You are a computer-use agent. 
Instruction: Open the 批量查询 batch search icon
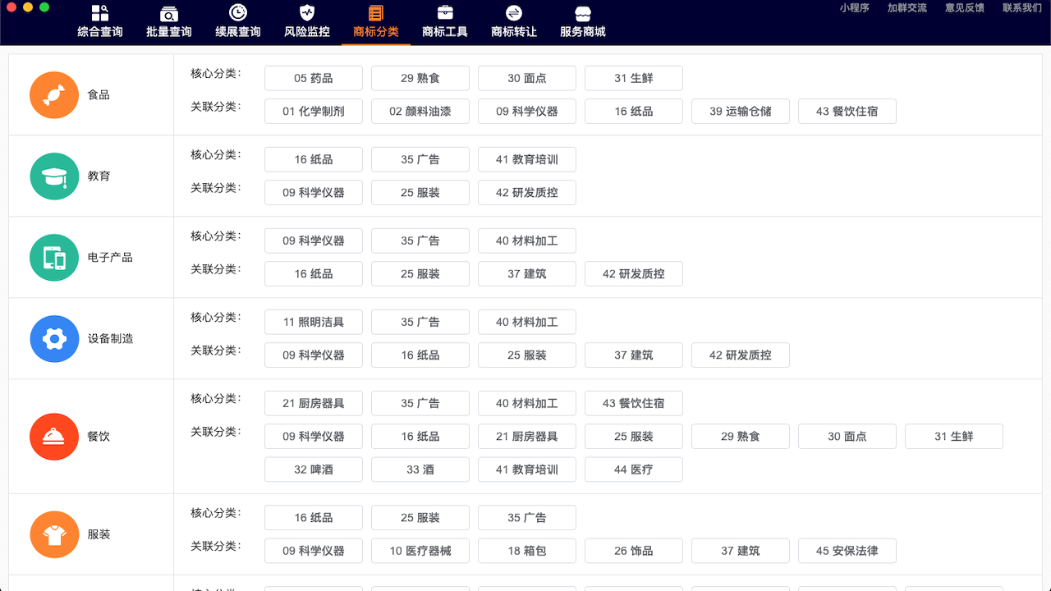click(169, 21)
